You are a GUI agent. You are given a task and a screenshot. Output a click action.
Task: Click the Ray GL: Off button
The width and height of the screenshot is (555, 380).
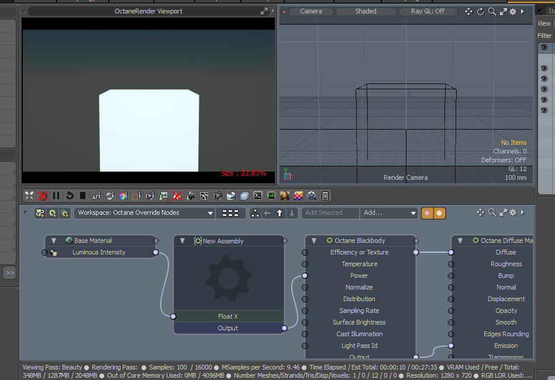[x=428, y=11]
